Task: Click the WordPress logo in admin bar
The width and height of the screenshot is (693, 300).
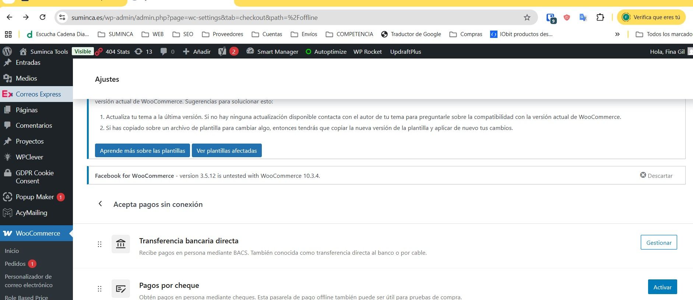Action: 7,52
